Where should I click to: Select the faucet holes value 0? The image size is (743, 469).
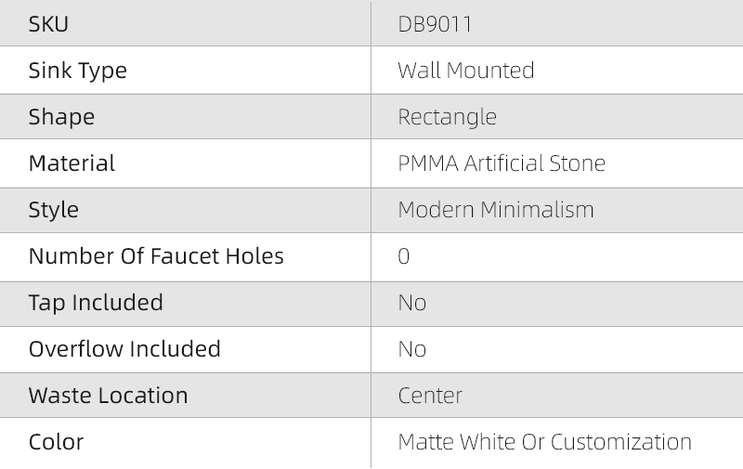404,256
